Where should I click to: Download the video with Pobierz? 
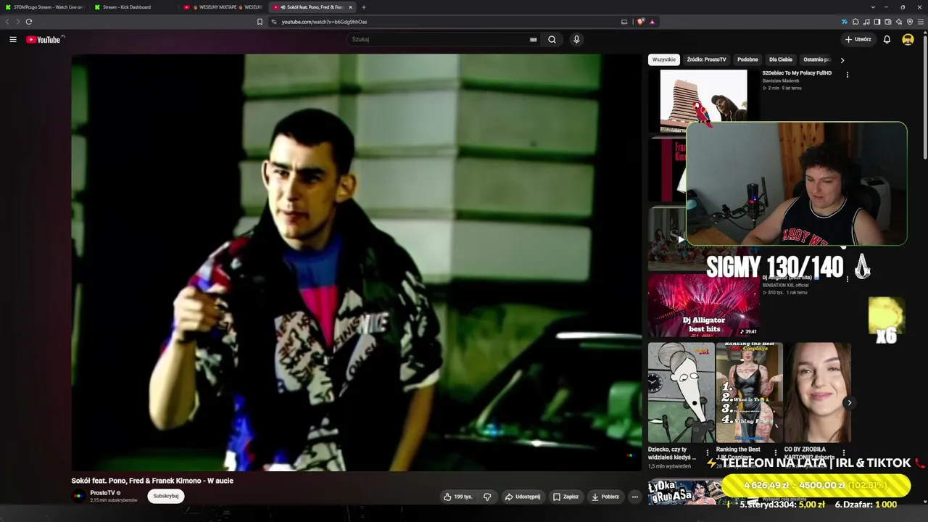point(605,497)
